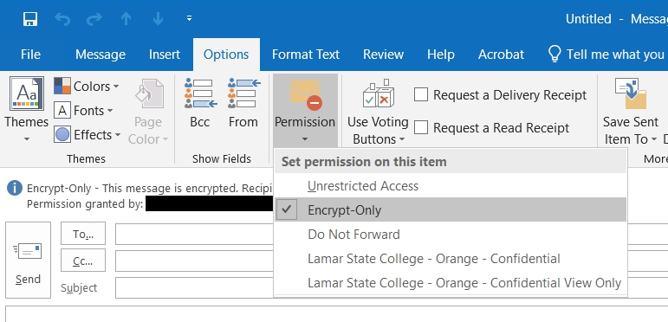Image resolution: width=668 pixels, height=322 pixels.
Task: Select the Options tab
Action: [226, 55]
